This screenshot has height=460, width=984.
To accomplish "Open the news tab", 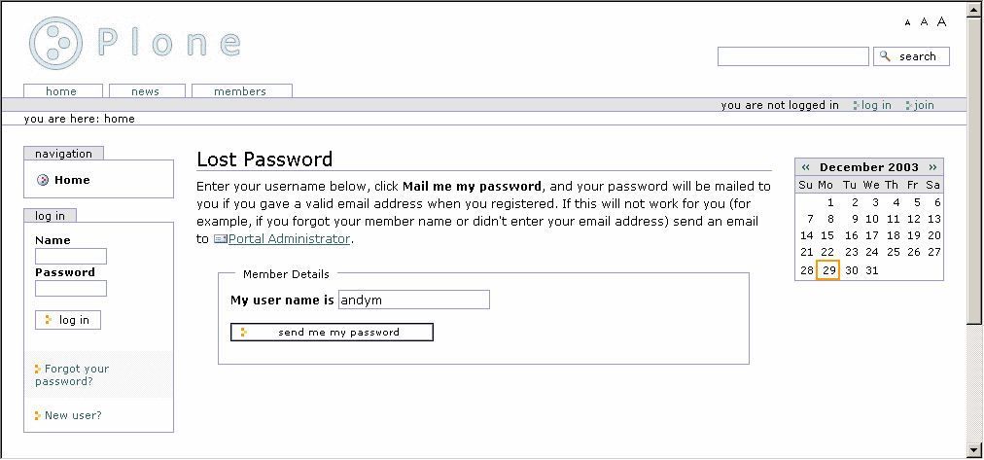I will click(145, 91).
